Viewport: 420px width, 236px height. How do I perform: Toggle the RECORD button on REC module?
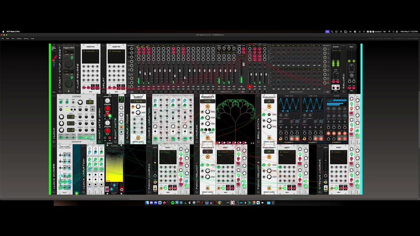pos(351,75)
